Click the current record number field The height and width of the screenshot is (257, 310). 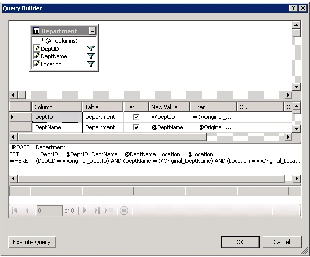50,210
